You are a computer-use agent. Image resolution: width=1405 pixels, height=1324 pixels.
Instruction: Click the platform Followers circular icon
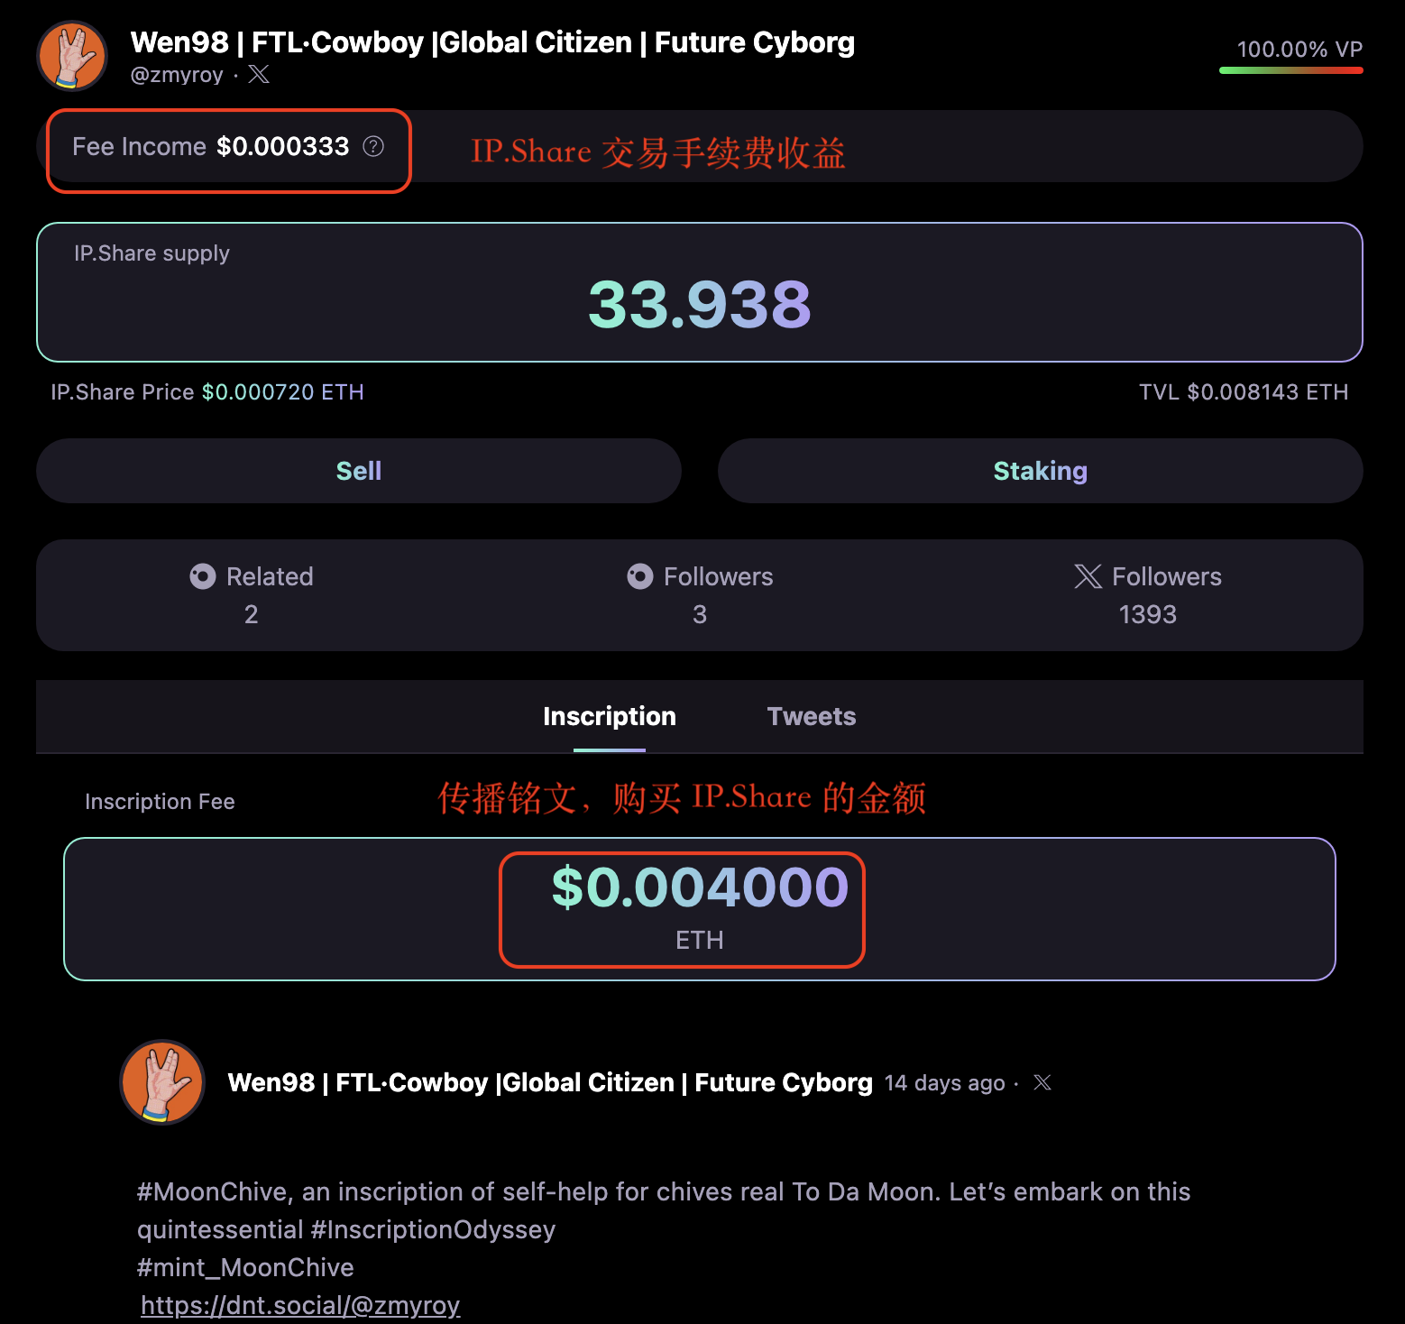[640, 576]
